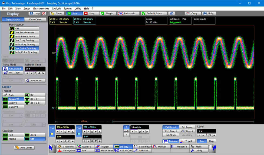Close the Display panel with the red X
This screenshot has width=264, height=155.
coord(44,13)
